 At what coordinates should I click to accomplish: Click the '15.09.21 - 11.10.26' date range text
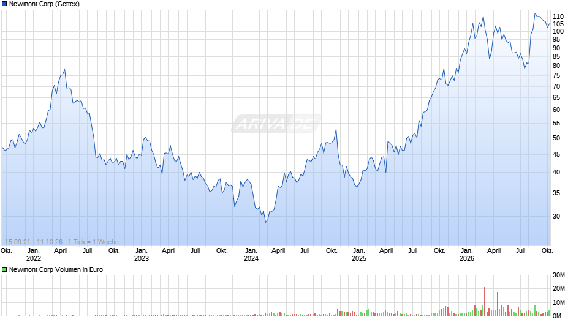tap(34, 242)
